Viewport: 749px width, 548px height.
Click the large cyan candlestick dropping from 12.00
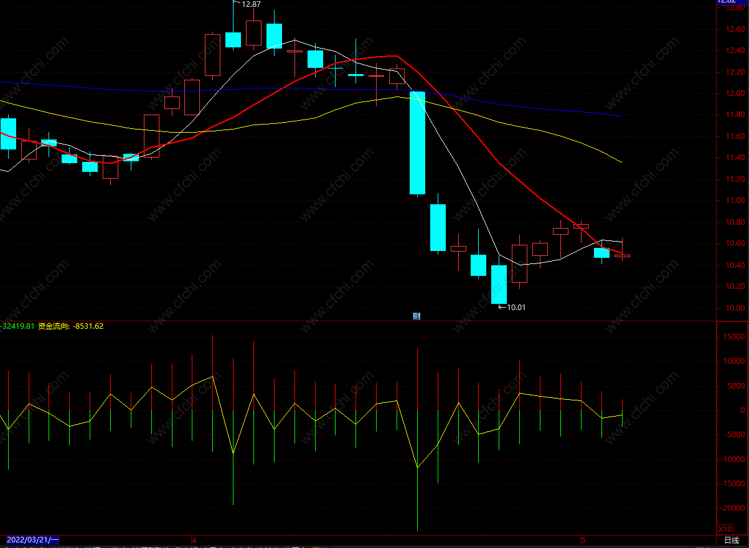coord(417,143)
